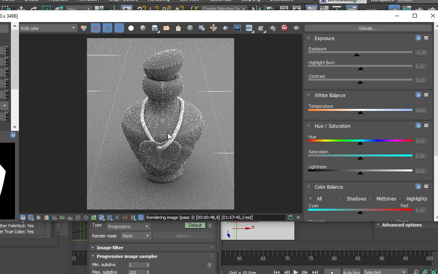Activate region render teapot icon
438x274 pixels.
coord(225,28)
